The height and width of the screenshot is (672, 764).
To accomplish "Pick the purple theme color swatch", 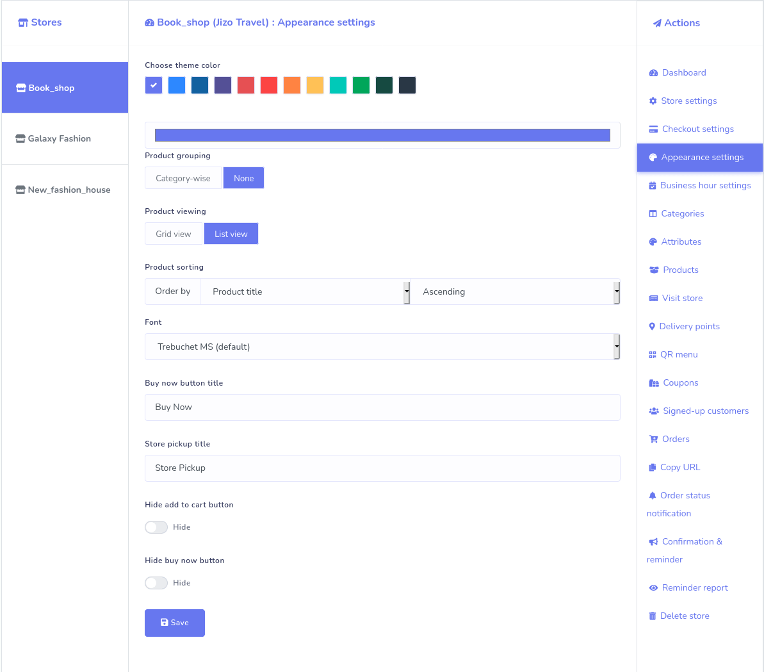I will tap(223, 85).
